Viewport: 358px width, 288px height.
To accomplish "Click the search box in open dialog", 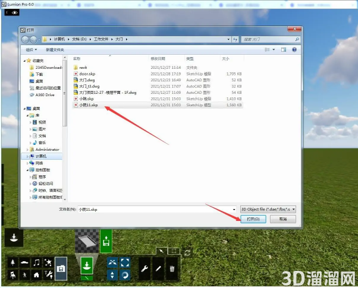I will tap(270, 39).
